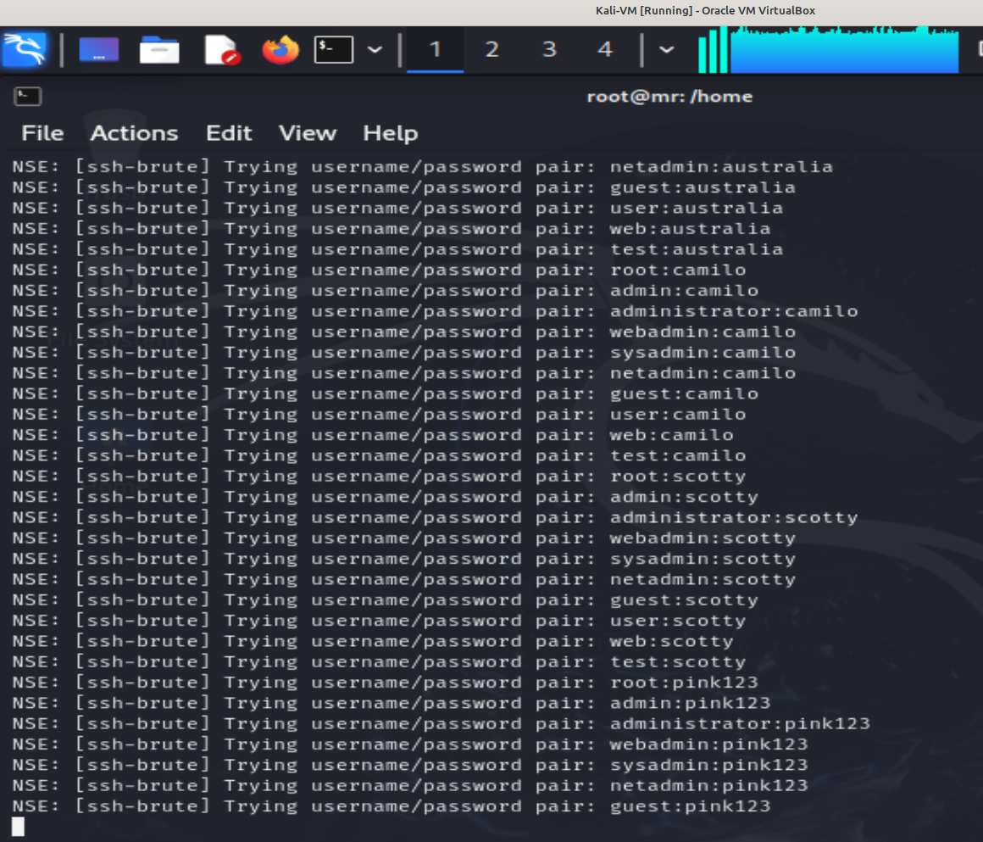The width and height of the screenshot is (983, 842).
Task: Switch to workspace 1
Action: coord(435,49)
